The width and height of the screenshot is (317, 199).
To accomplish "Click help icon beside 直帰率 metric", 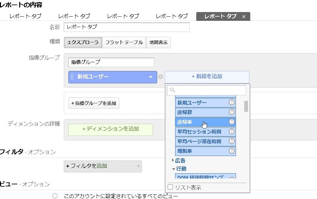I will (232, 122).
